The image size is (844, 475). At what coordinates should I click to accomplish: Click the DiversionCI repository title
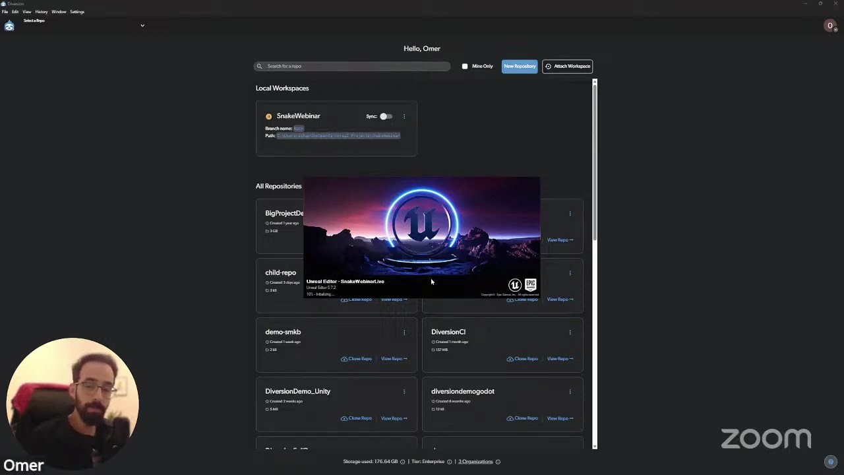click(448, 332)
